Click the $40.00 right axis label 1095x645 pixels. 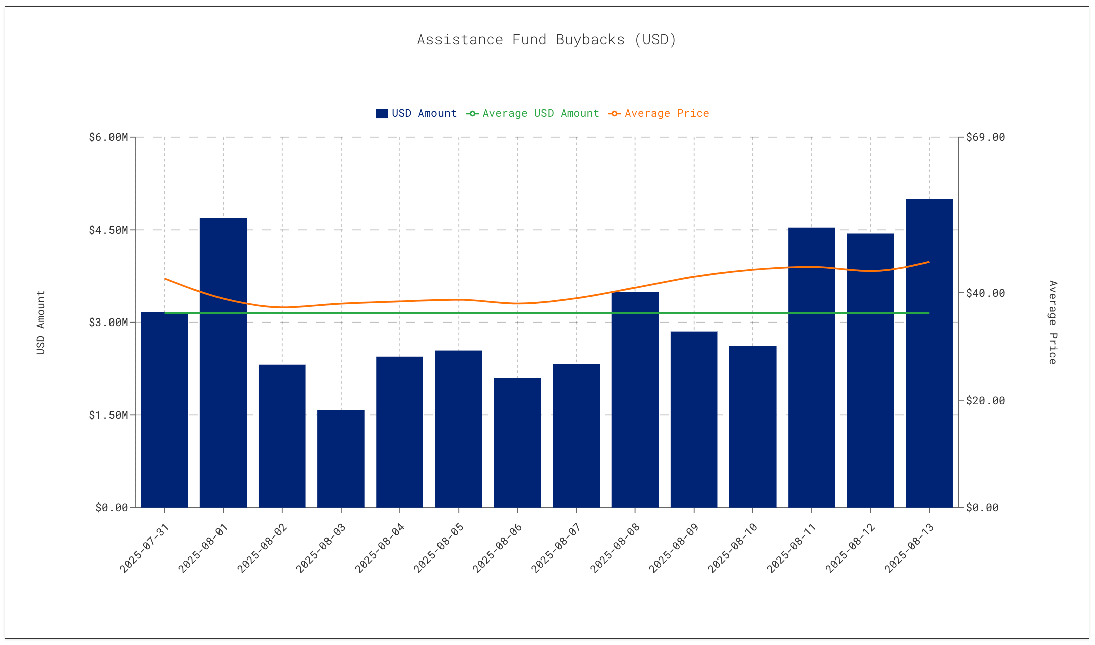point(985,293)
